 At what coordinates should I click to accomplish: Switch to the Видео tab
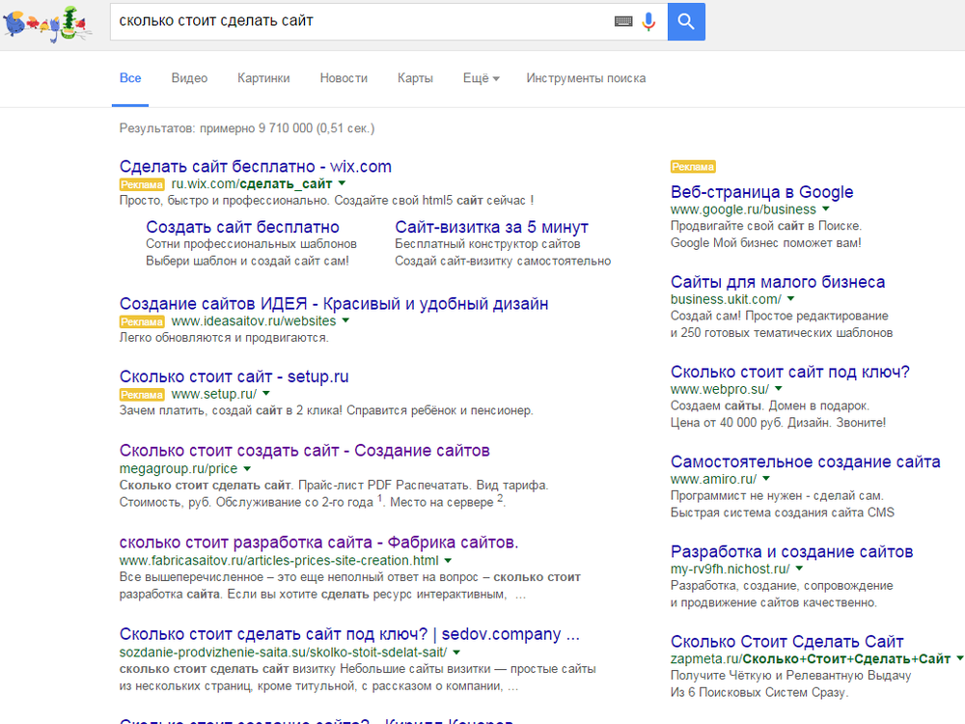pos(189,78)
